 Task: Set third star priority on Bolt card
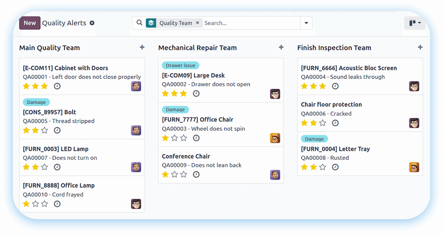pyautogui.click(x=45, y=130)
